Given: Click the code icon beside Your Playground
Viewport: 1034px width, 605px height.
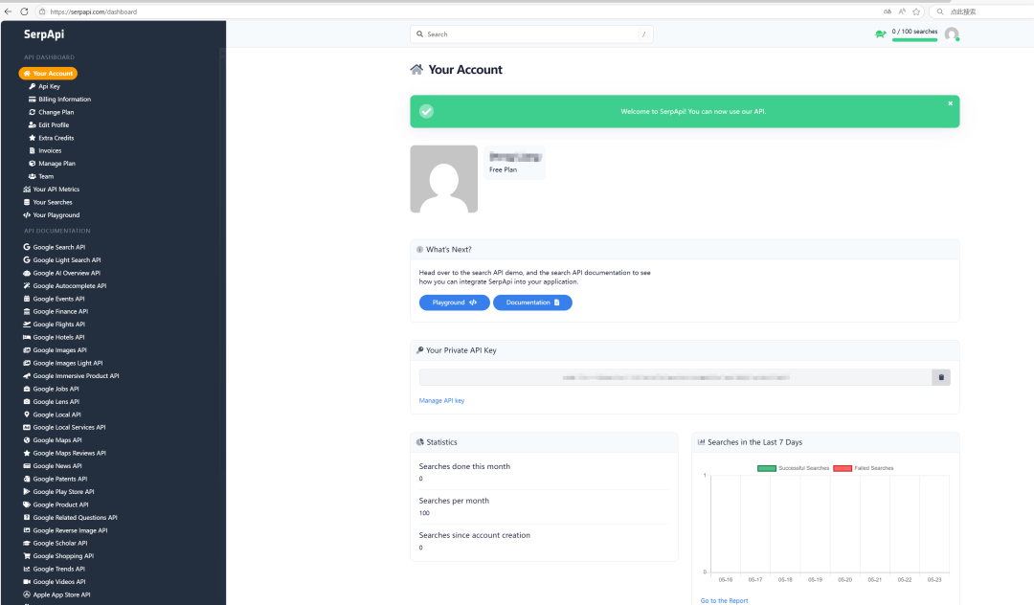Looking at the screenshot, I should pyautogui.click(x=27, y=214).
